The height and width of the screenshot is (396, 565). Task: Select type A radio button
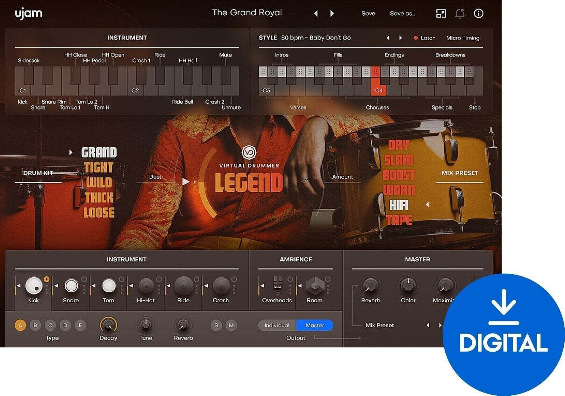20,325
